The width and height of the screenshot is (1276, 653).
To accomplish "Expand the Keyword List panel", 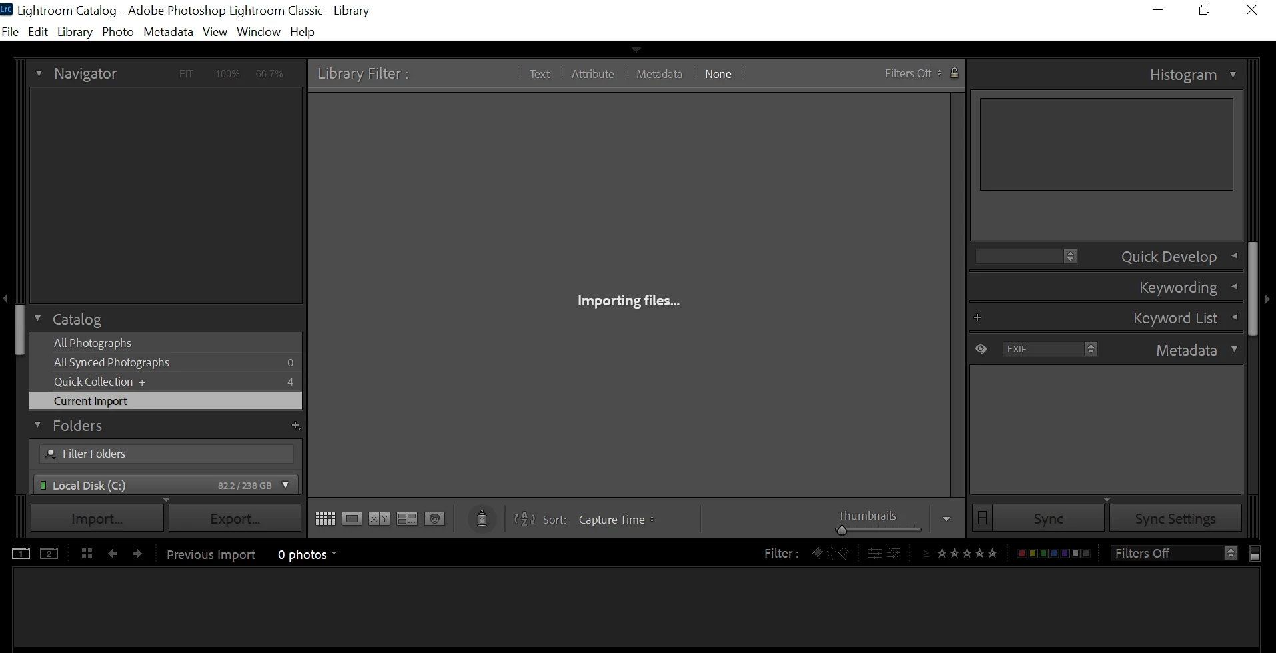I will pyautogui.click(x=1235, y=317).
